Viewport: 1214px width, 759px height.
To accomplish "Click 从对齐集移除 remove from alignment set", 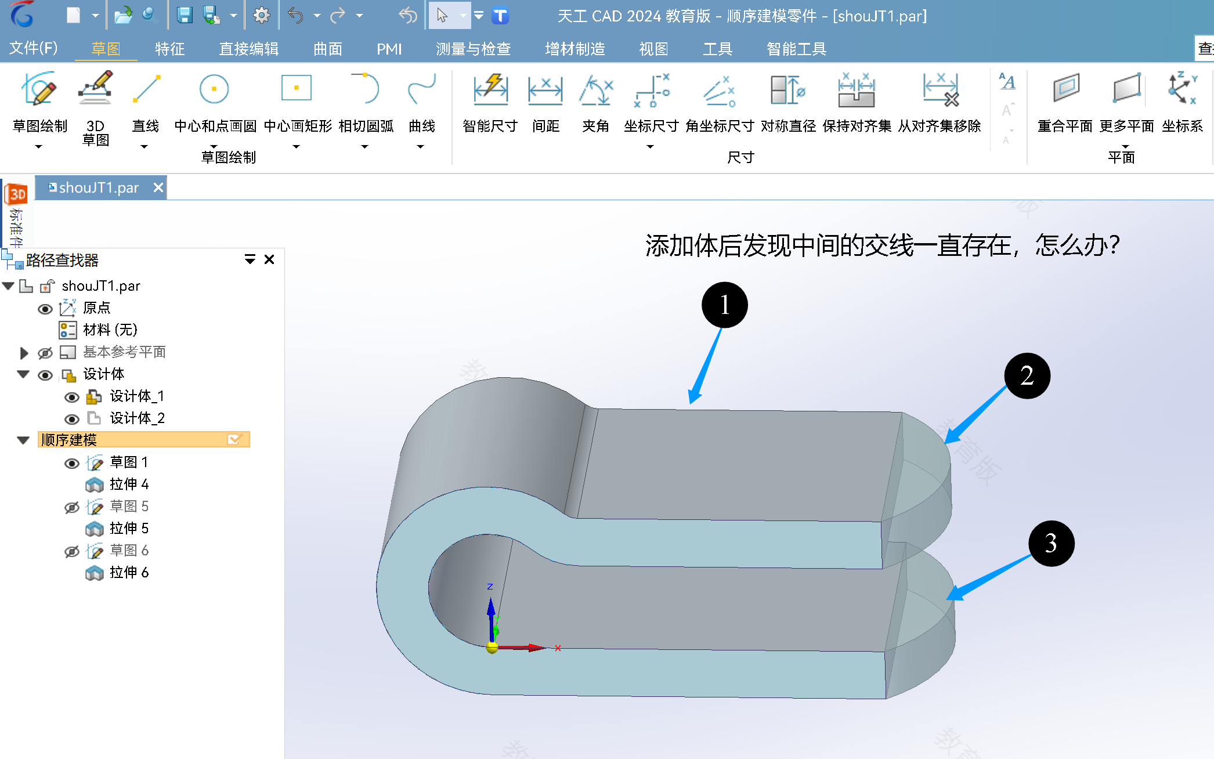I will tap(940, 102).
